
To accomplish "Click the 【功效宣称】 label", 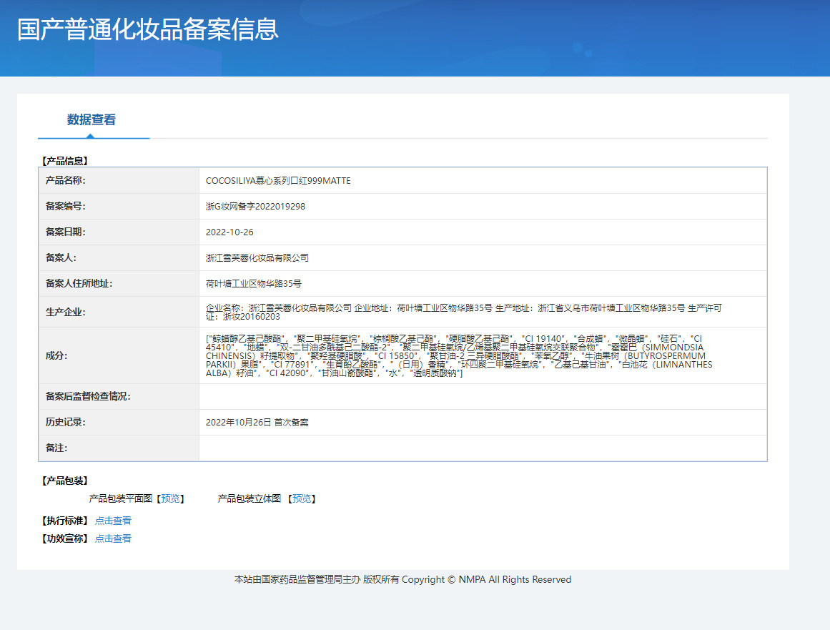I will [64, 539].
